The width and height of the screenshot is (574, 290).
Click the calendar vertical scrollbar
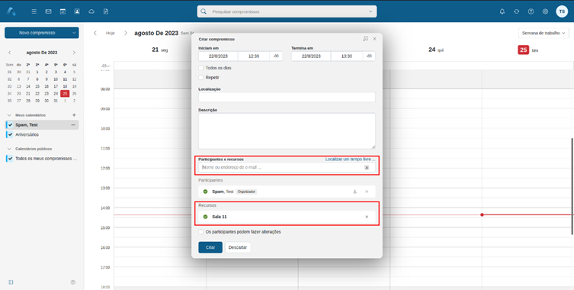[x=572, y=186]
